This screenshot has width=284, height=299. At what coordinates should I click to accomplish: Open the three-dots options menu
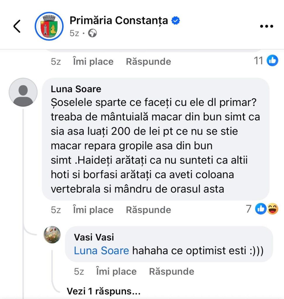[266, 26]
